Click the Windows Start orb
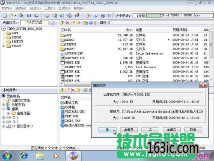214x161 pixels. pyautogui.click(x=7, y=155)
